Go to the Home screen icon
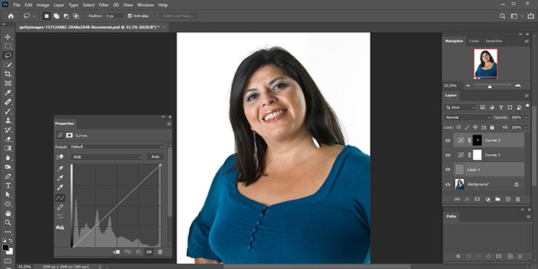The height and width of the screenshot is (269, 538). [x=11, y=16]
